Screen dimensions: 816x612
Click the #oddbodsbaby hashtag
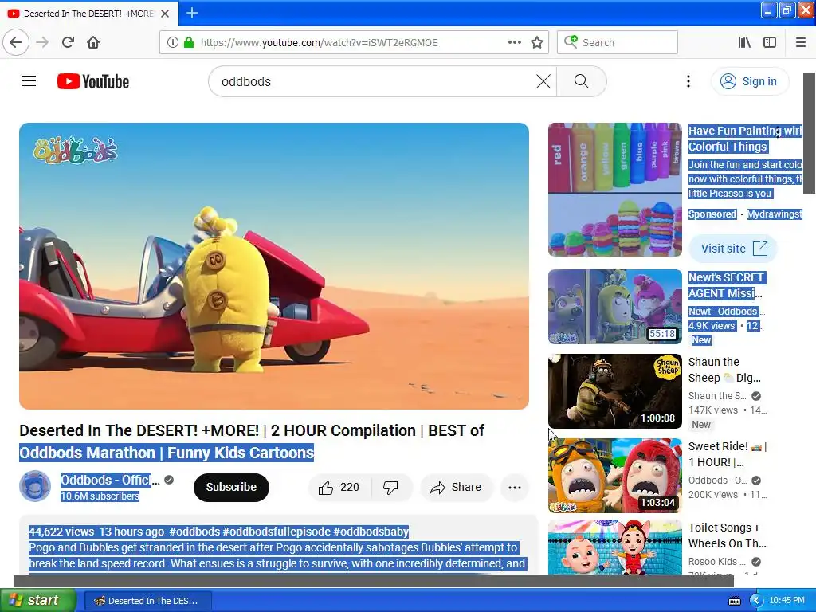tap(371, 532)
